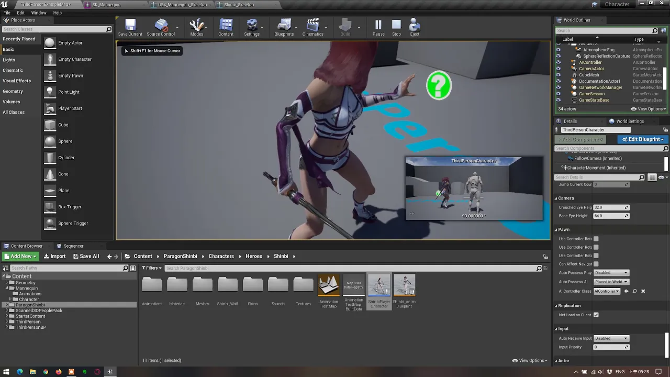Open the property matrix grid icon
This screenshot has width=670, height=377.
pyautogui.click(x=652, y=178)
